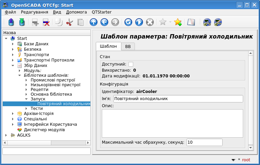Click the add item toolbar icon

click(35, 22)
